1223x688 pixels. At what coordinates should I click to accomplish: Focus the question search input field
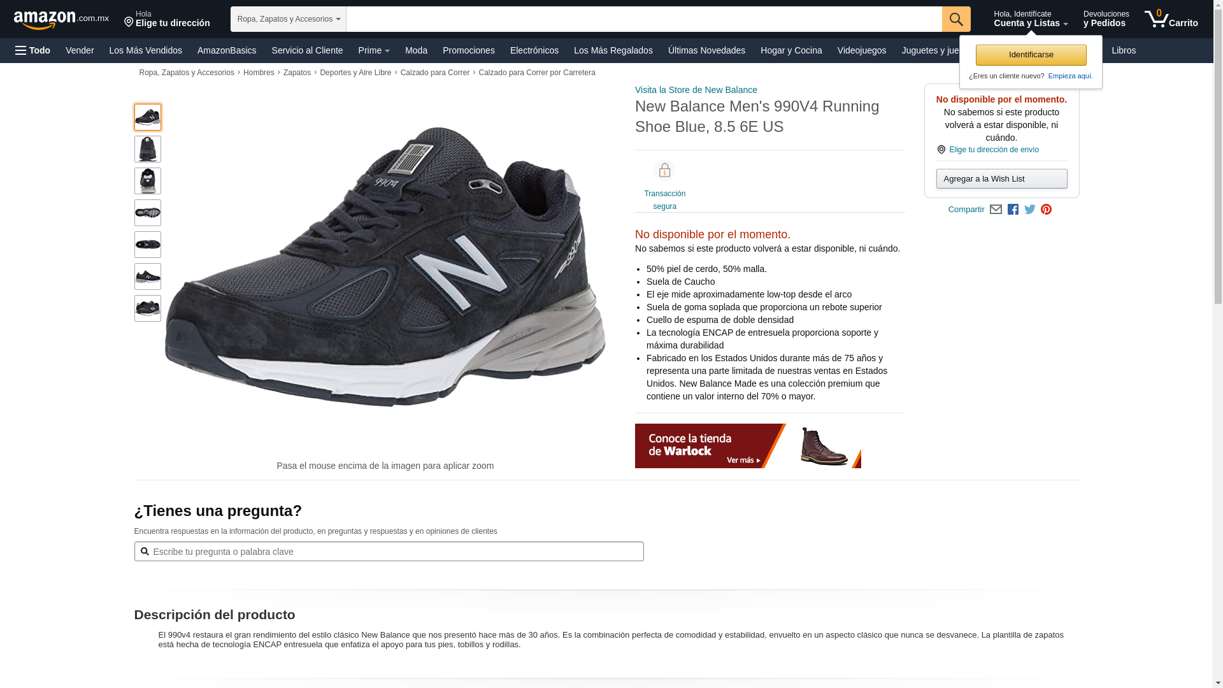(x=389, y=552)
